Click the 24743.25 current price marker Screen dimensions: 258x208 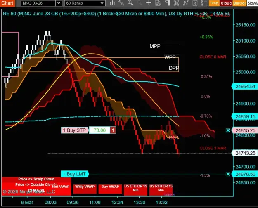245,153
